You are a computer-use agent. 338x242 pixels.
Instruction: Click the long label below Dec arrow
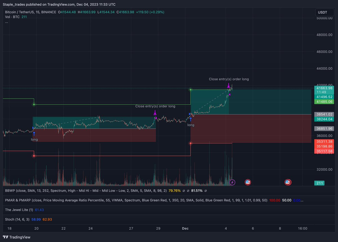click(191, 125)
